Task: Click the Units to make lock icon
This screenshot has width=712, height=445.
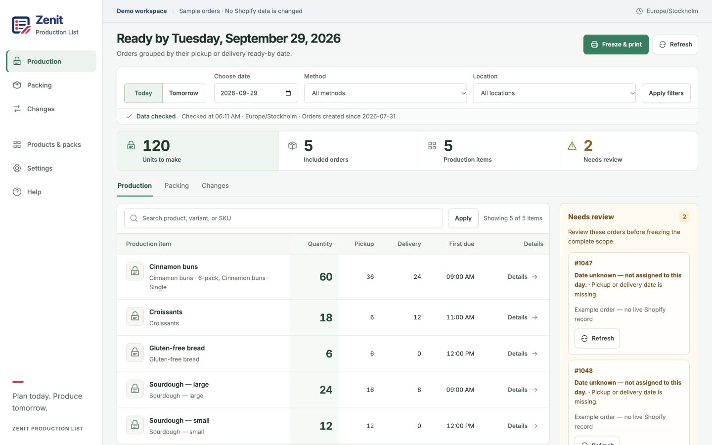Action: pos(131,145)
